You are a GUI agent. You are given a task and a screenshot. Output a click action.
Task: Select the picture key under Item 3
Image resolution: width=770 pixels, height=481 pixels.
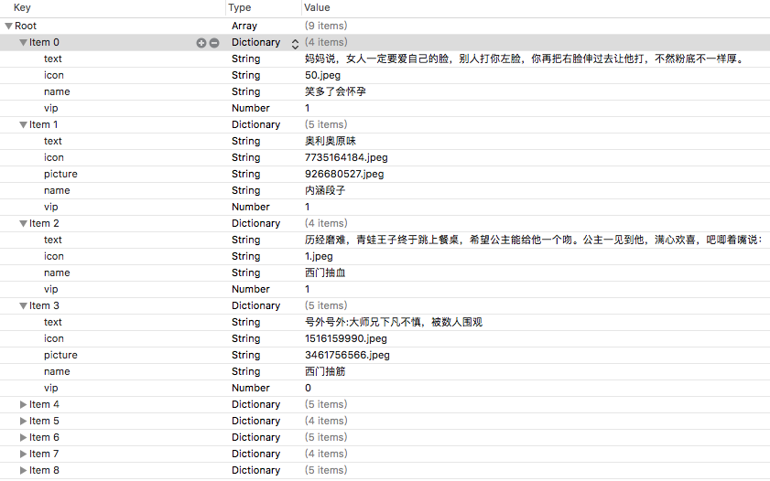[x=60, y=355]
